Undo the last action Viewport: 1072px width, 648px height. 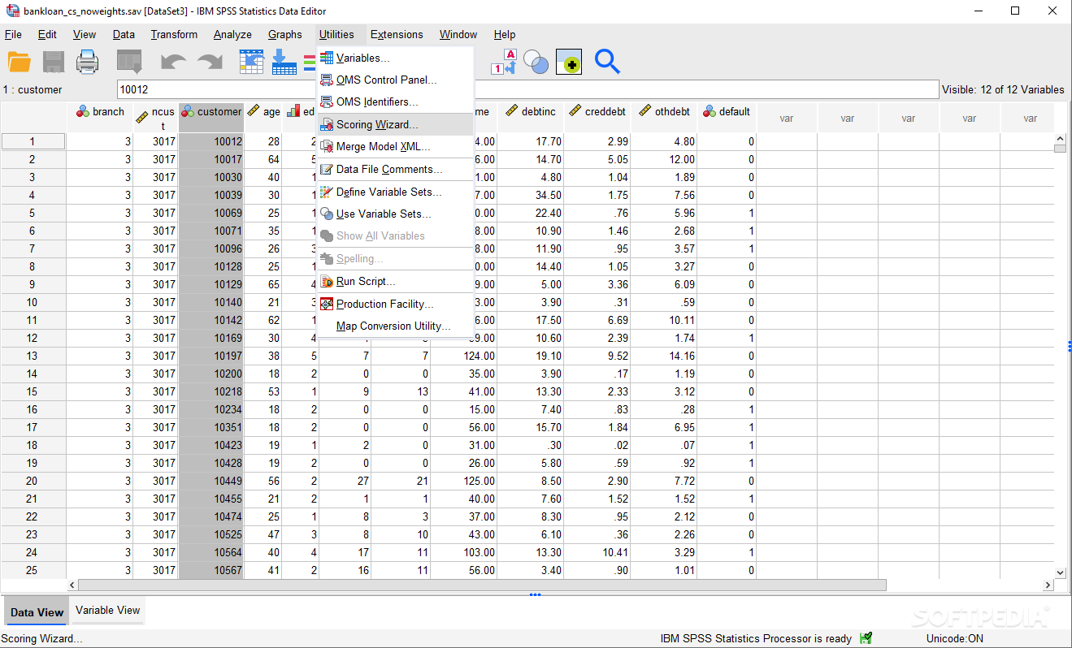173,62
